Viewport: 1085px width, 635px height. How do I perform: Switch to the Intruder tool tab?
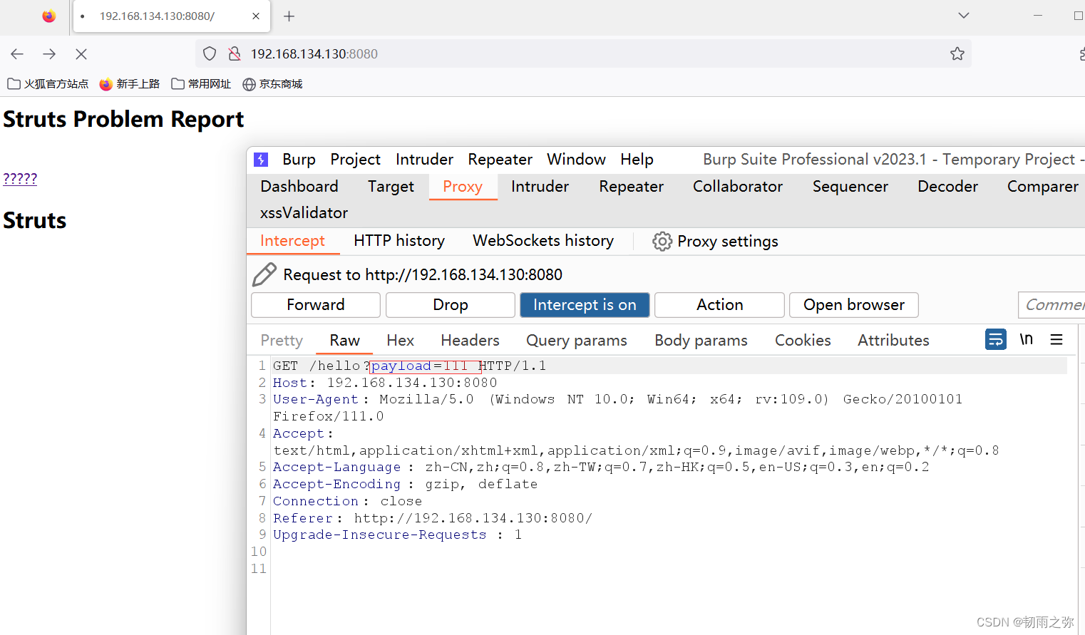point(540,186)
